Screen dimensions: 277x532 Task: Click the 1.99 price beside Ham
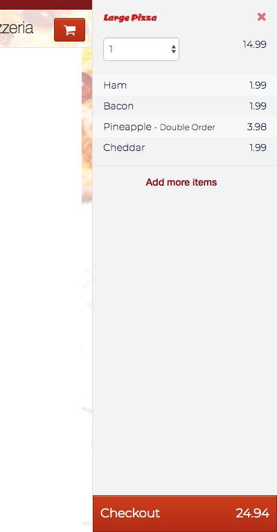pyautogui.click(x=258, y=85)
